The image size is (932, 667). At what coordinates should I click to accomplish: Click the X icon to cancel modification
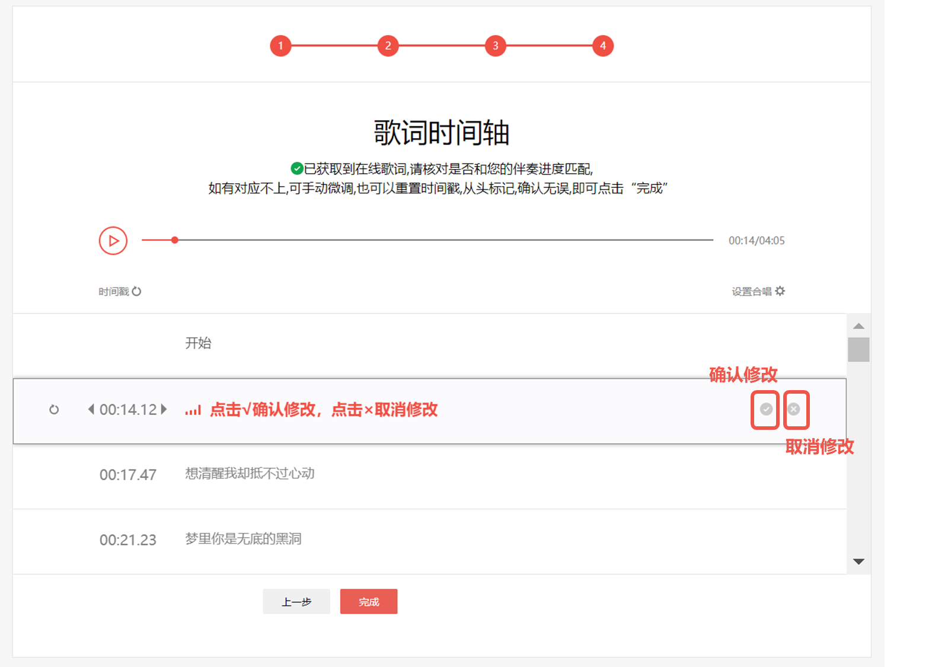click(794, 409)
